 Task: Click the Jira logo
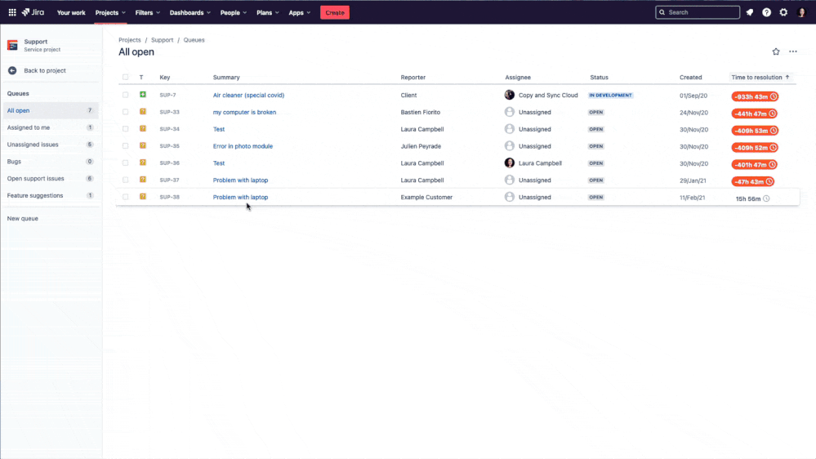tap(33, 12)
